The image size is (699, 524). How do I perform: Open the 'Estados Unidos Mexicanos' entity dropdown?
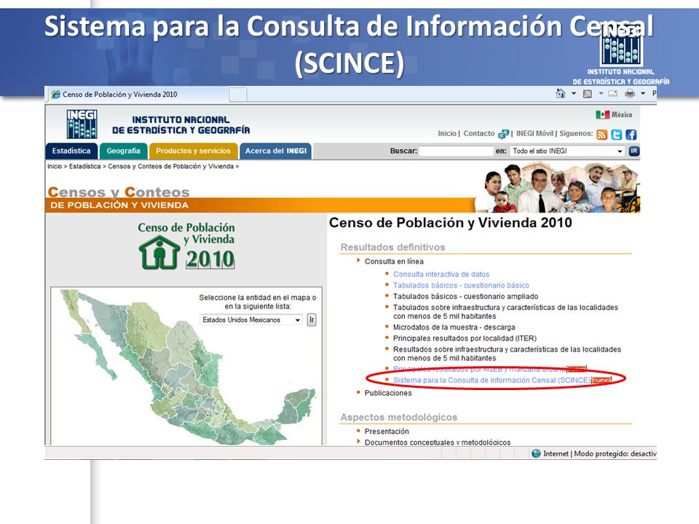tap(251, 320)
